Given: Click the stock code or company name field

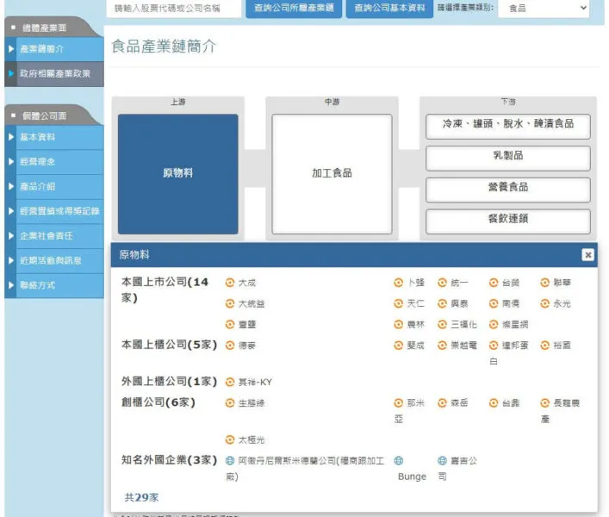Looking at the screenshot, I should [x=174, y=8].
